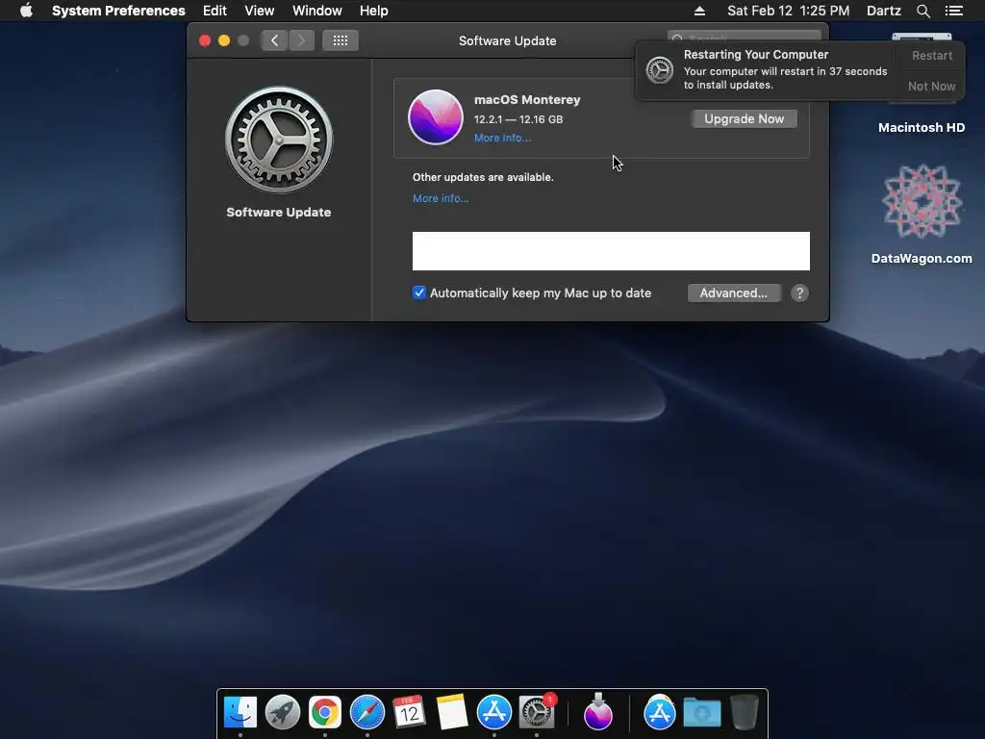
Task: Open Spotlight search magnifier icon
Action: point(922,11)
